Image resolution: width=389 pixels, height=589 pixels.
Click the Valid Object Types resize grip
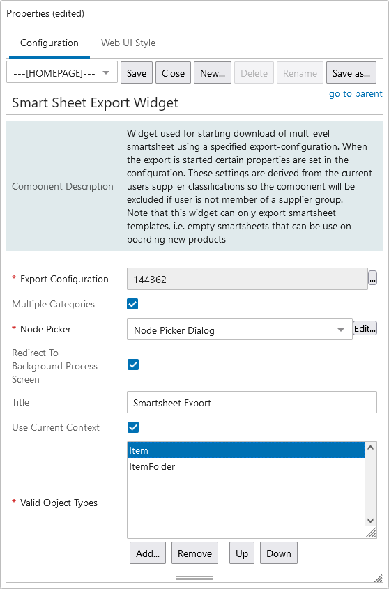click(371, 533)
